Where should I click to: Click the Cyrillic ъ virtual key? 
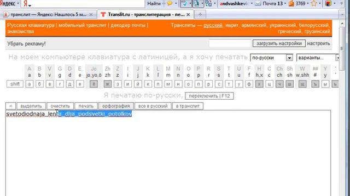pyautogui.click(x=315, y=84)
